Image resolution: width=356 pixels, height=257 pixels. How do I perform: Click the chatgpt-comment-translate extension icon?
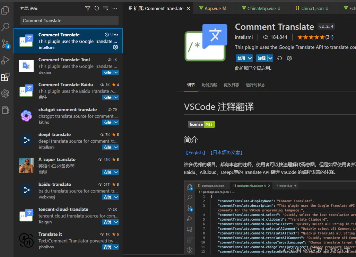pyautogui.click(x=26, y=116)
